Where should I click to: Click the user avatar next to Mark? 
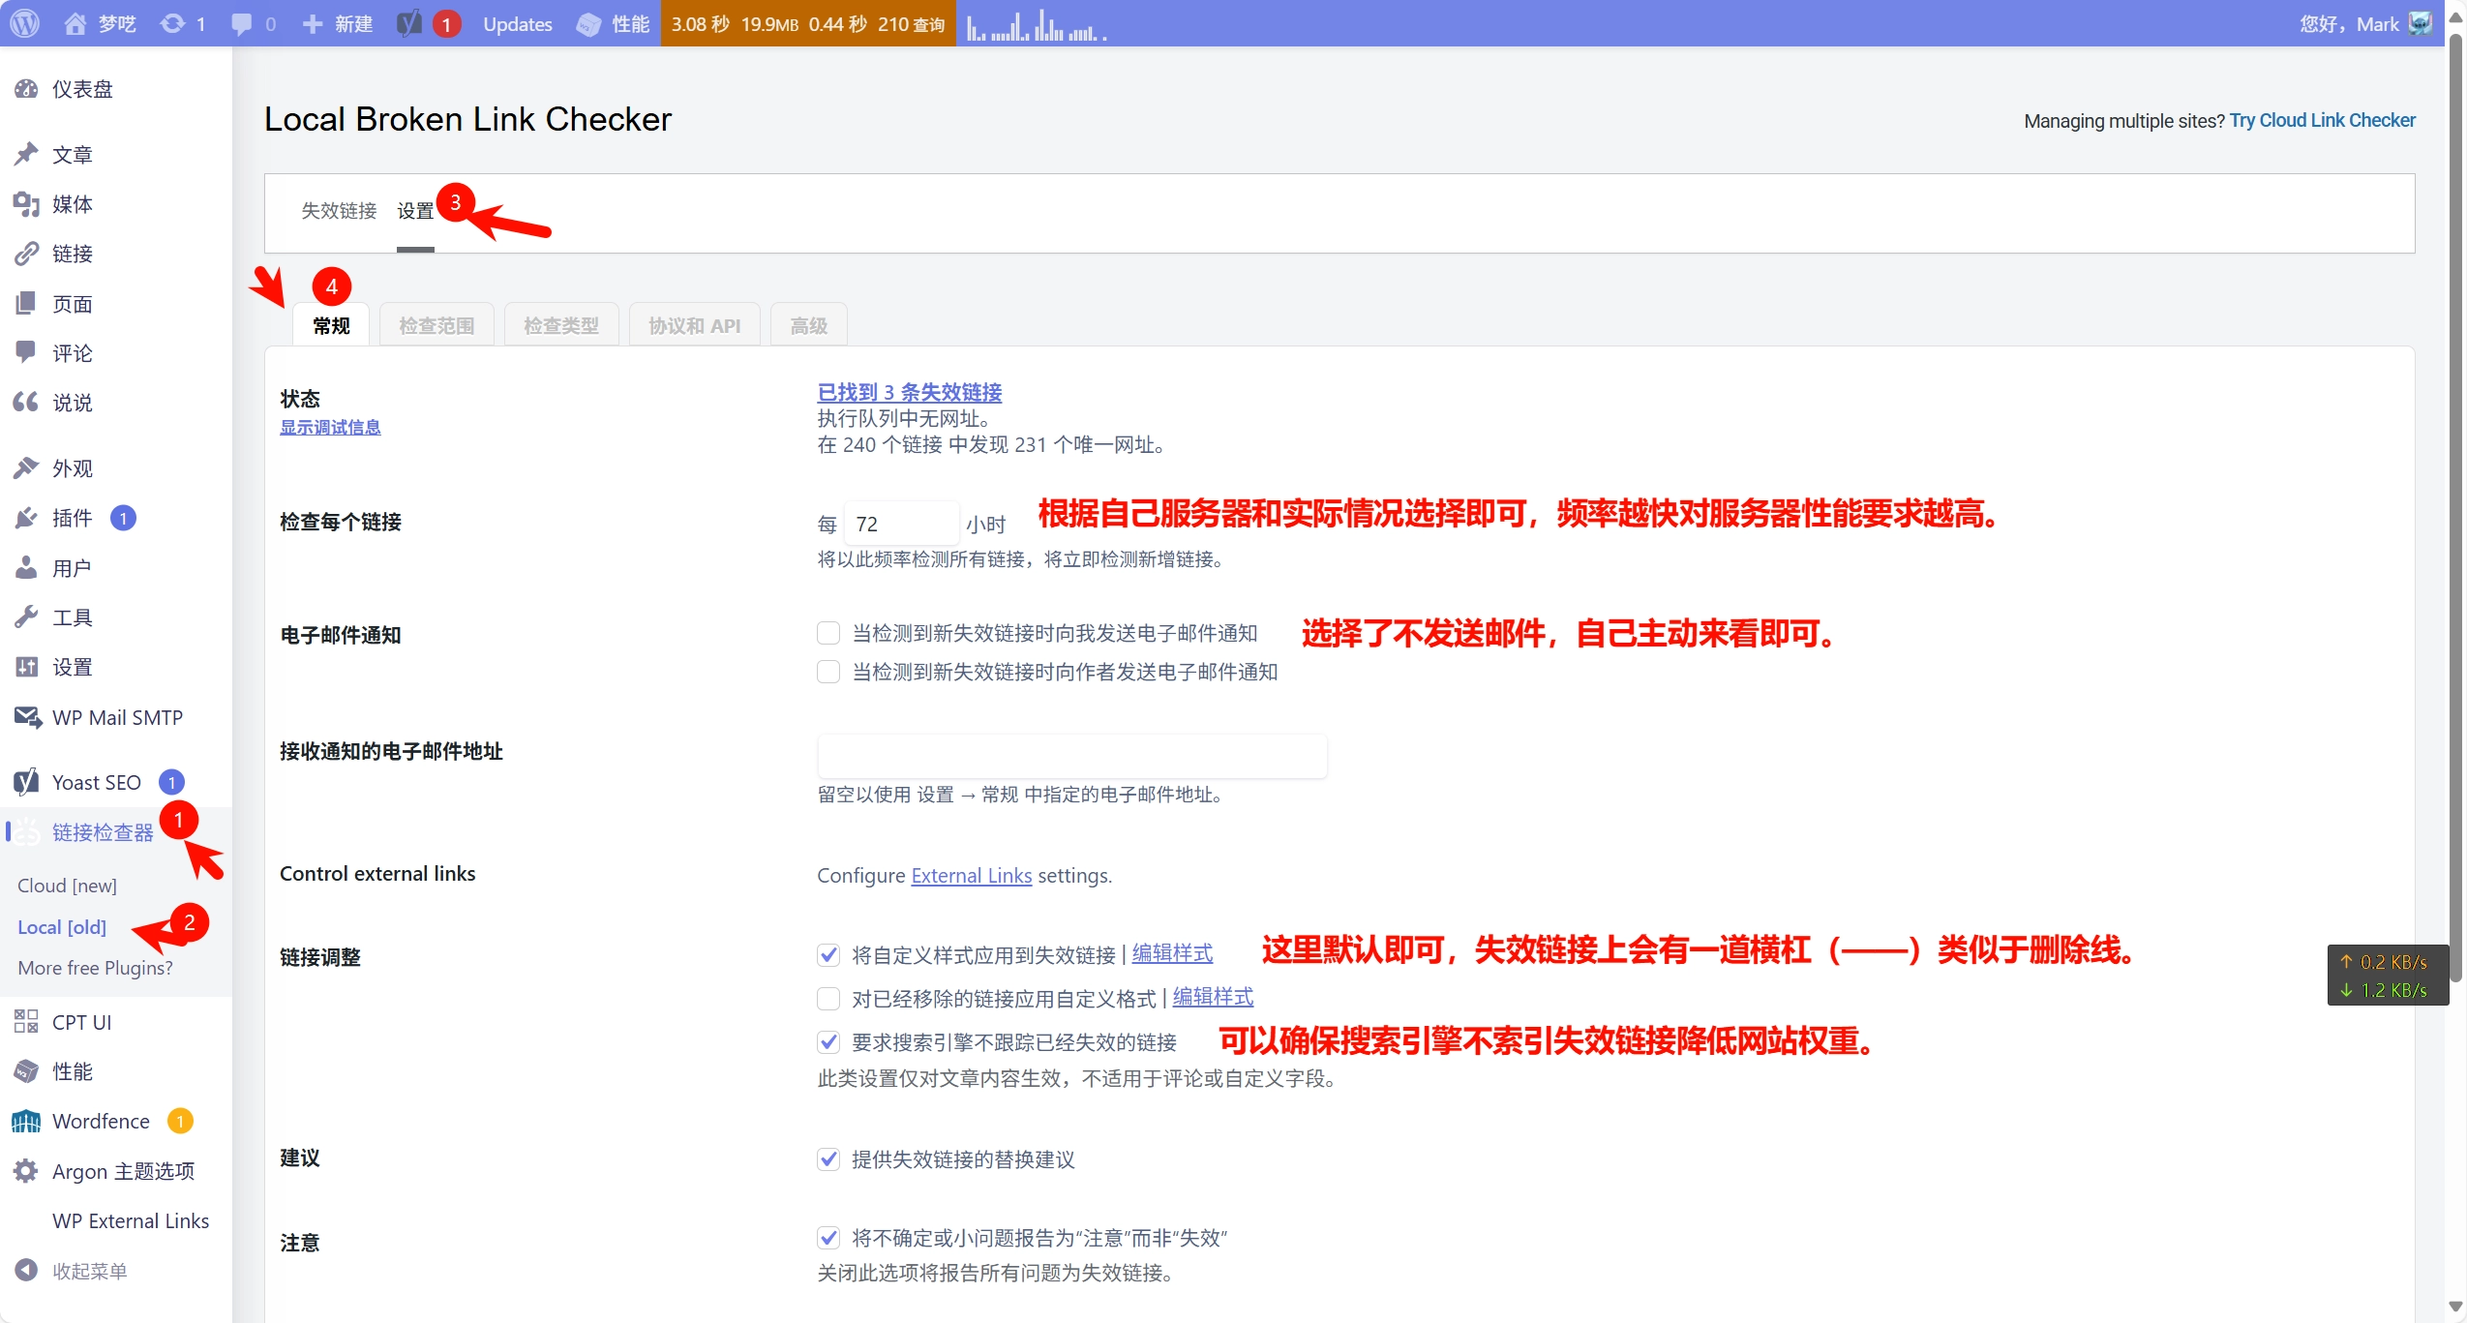pos(2420,23)
